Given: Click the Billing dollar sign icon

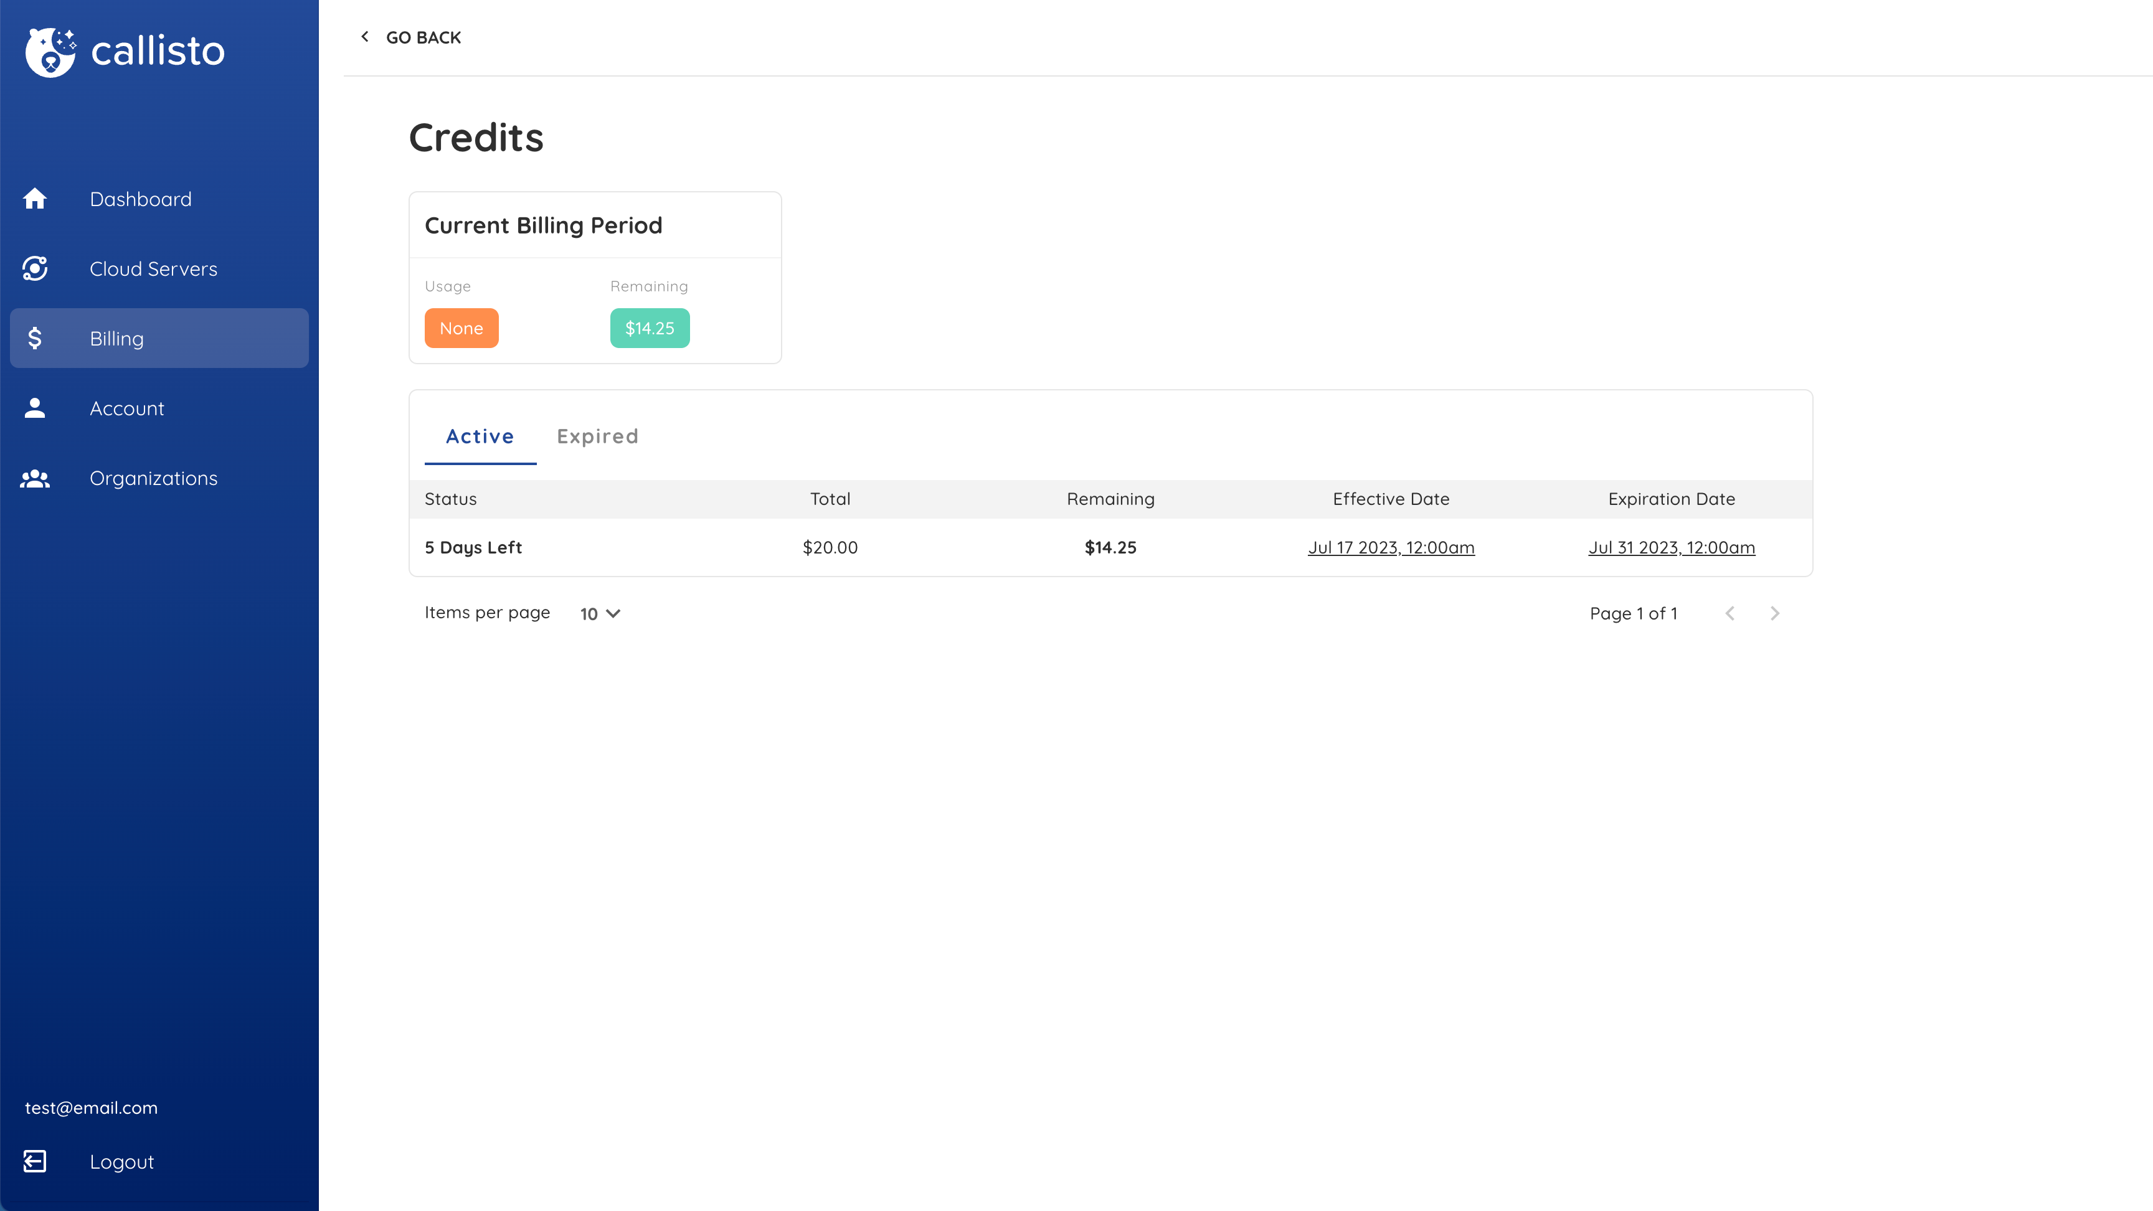Looking at the screenshot, I should pos(35,339).
